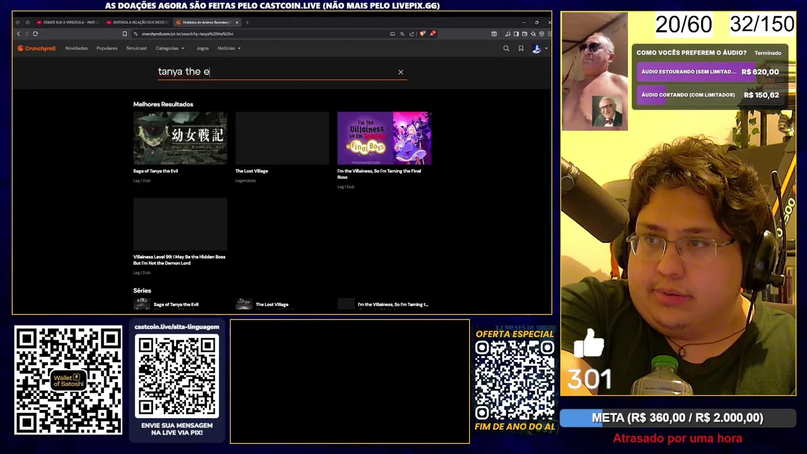The width and height of the screenshot is (807, 454).
Task: Open the VPN shield icon
Action: click(x=542, y=33)
